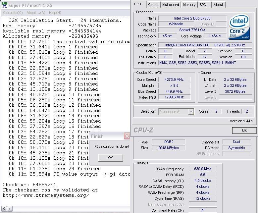The height and width of the screenshot is (213, 258).
Task: Go to the CPU-Z About tab
Action: (x=218, y=5)
